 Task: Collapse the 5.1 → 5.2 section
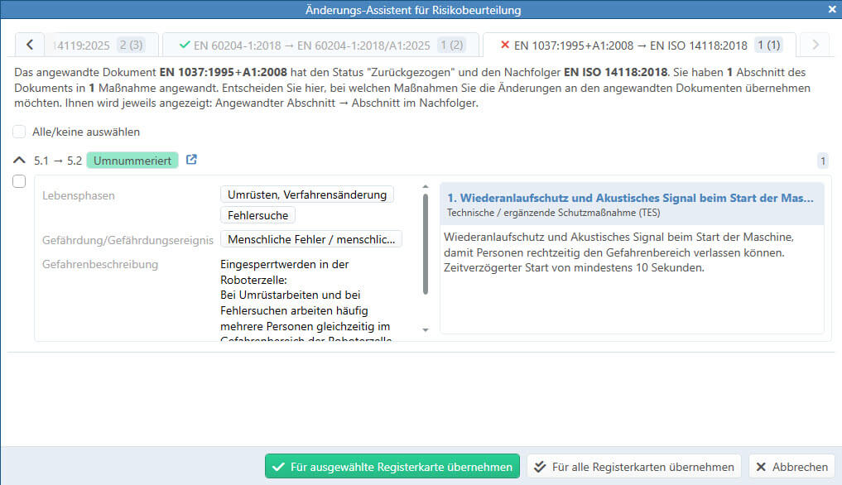tap(19, 160)
